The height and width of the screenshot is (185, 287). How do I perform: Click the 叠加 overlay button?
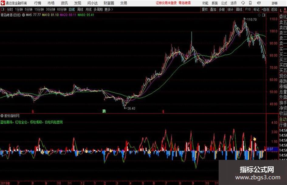(x=213, y=9)
